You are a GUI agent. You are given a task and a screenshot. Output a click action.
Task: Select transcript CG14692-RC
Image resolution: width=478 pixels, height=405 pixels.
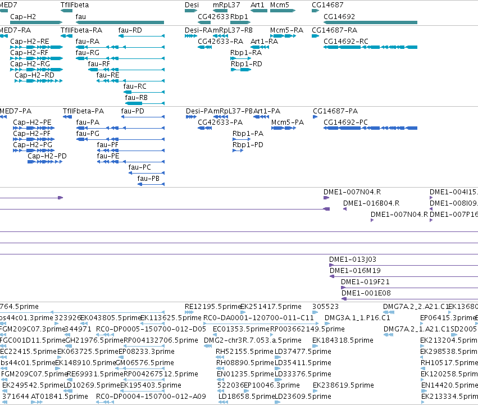click(x=370, y=47)
